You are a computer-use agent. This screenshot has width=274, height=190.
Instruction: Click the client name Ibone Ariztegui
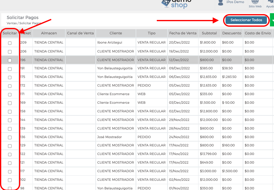(110, 42)
